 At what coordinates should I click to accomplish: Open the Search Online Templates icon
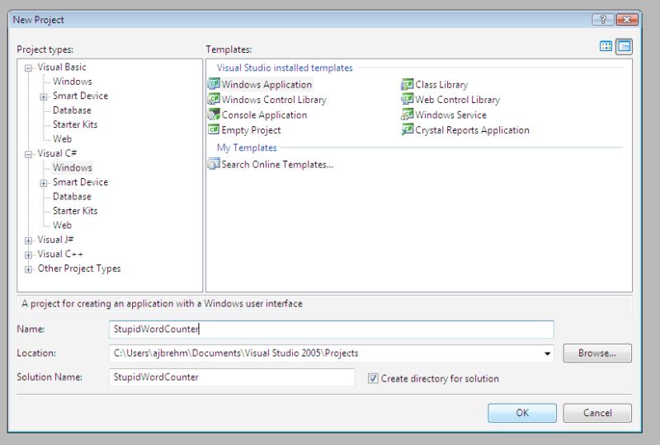click(214, 164)
